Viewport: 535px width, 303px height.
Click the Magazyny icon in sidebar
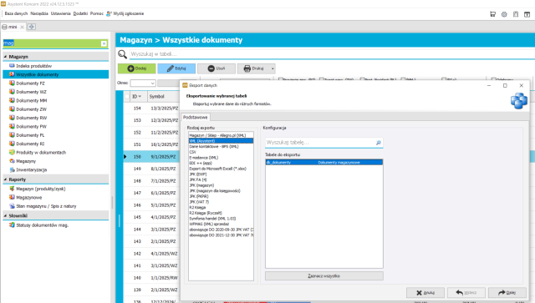[12, 161]
